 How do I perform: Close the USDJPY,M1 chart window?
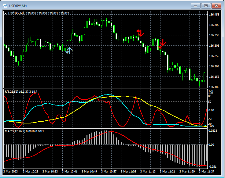[x=216, y=6]
